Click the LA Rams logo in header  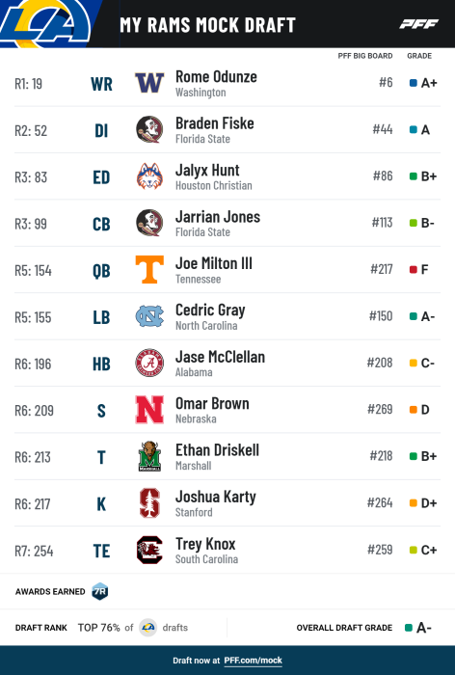pyautogui.click(x=45, y=24)
